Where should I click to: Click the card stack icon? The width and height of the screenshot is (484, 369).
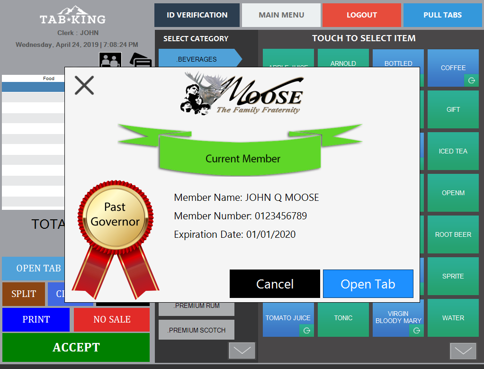pos(141,60)
